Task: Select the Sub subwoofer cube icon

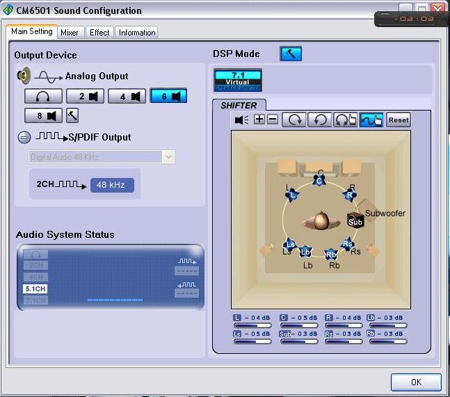Action: (355, 220)
